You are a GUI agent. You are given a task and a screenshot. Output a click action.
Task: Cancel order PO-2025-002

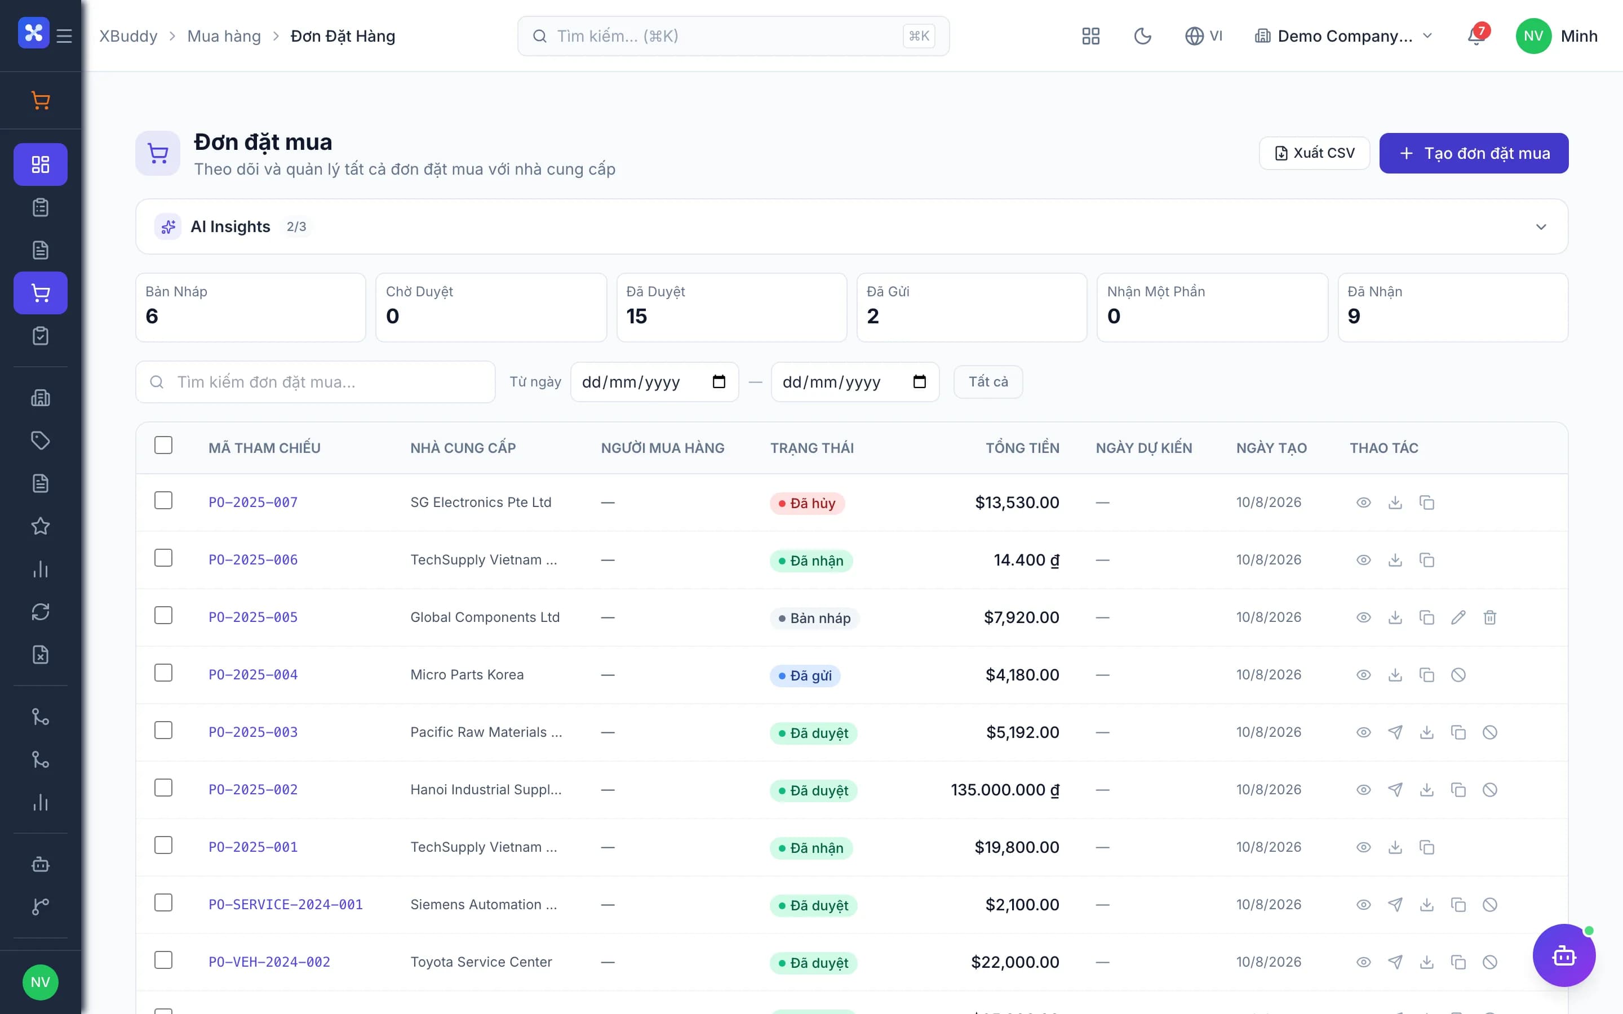click(1489, 790)
